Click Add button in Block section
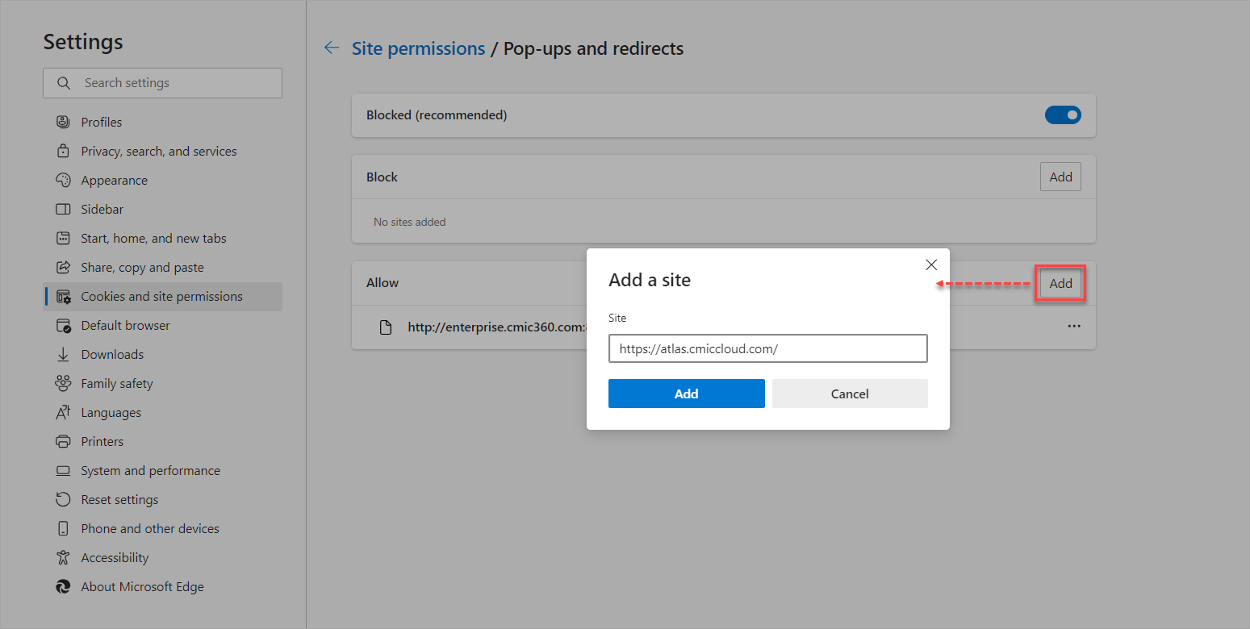The width and height of the screenshot is (1250, 629). tap(1060, 177)
